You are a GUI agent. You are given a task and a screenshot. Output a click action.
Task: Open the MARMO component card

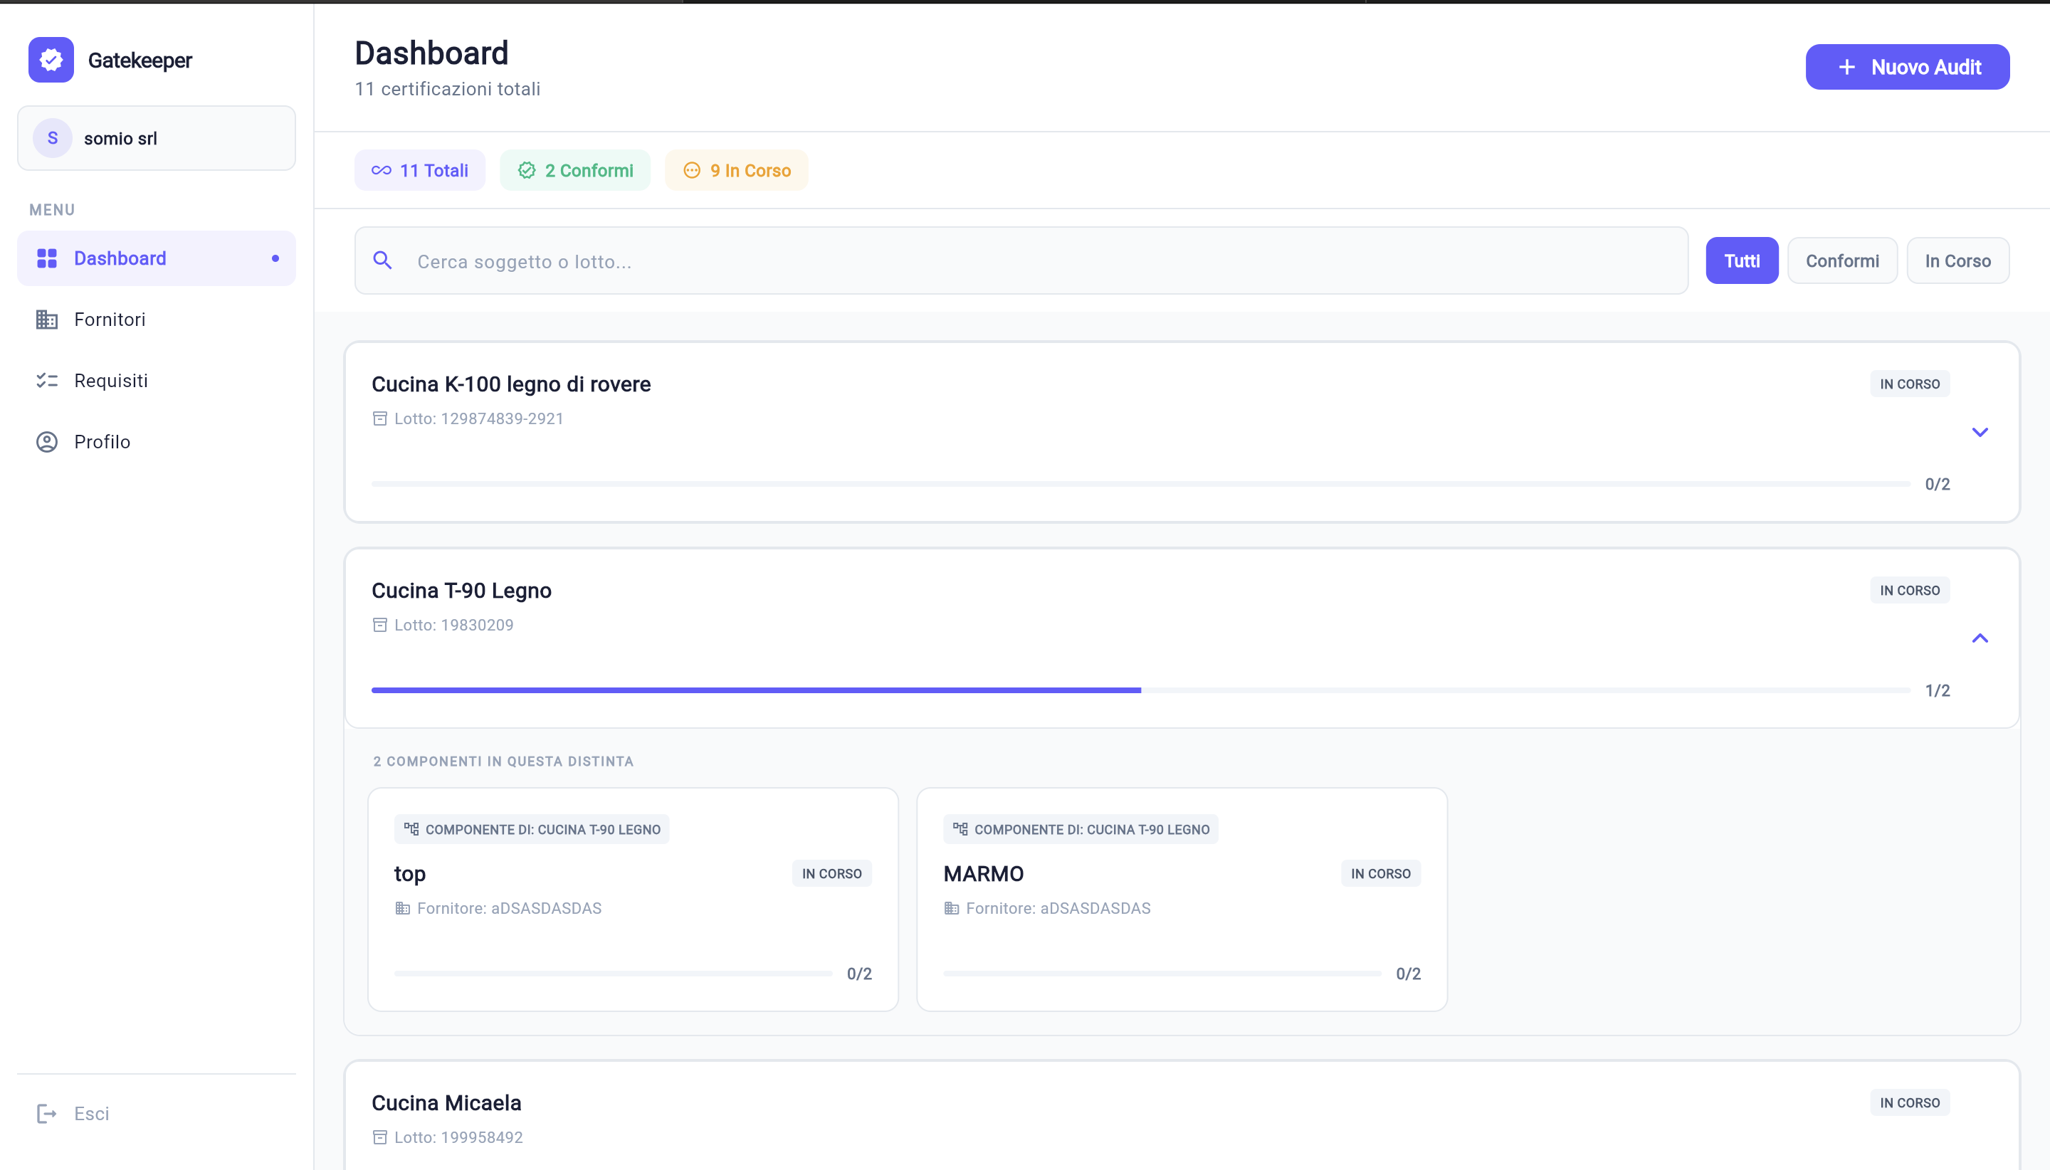[x=1182, y=899]
